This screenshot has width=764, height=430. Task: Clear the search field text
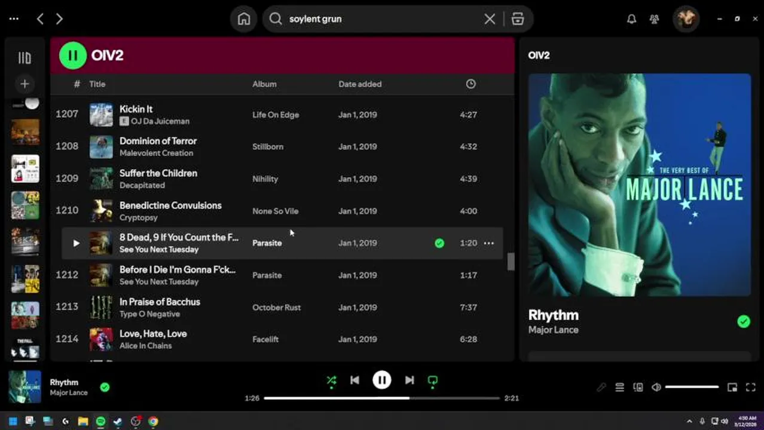[x=490, y=19]
